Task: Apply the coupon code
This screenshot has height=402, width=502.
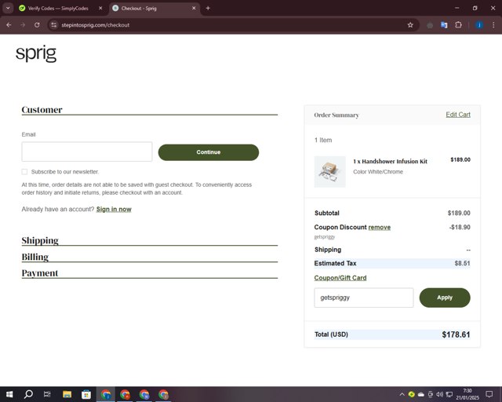Action: point(445,298)
